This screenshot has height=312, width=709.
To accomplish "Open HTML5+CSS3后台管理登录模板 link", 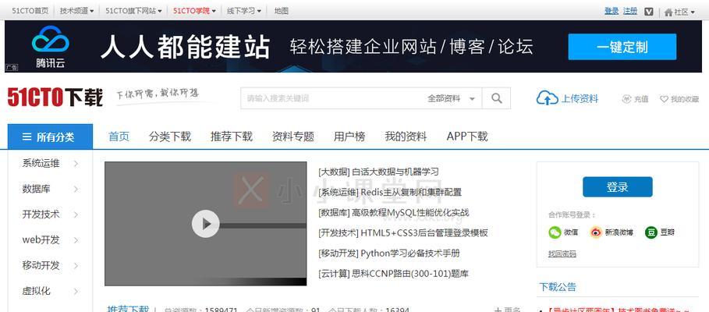I will tap(424, 233).
